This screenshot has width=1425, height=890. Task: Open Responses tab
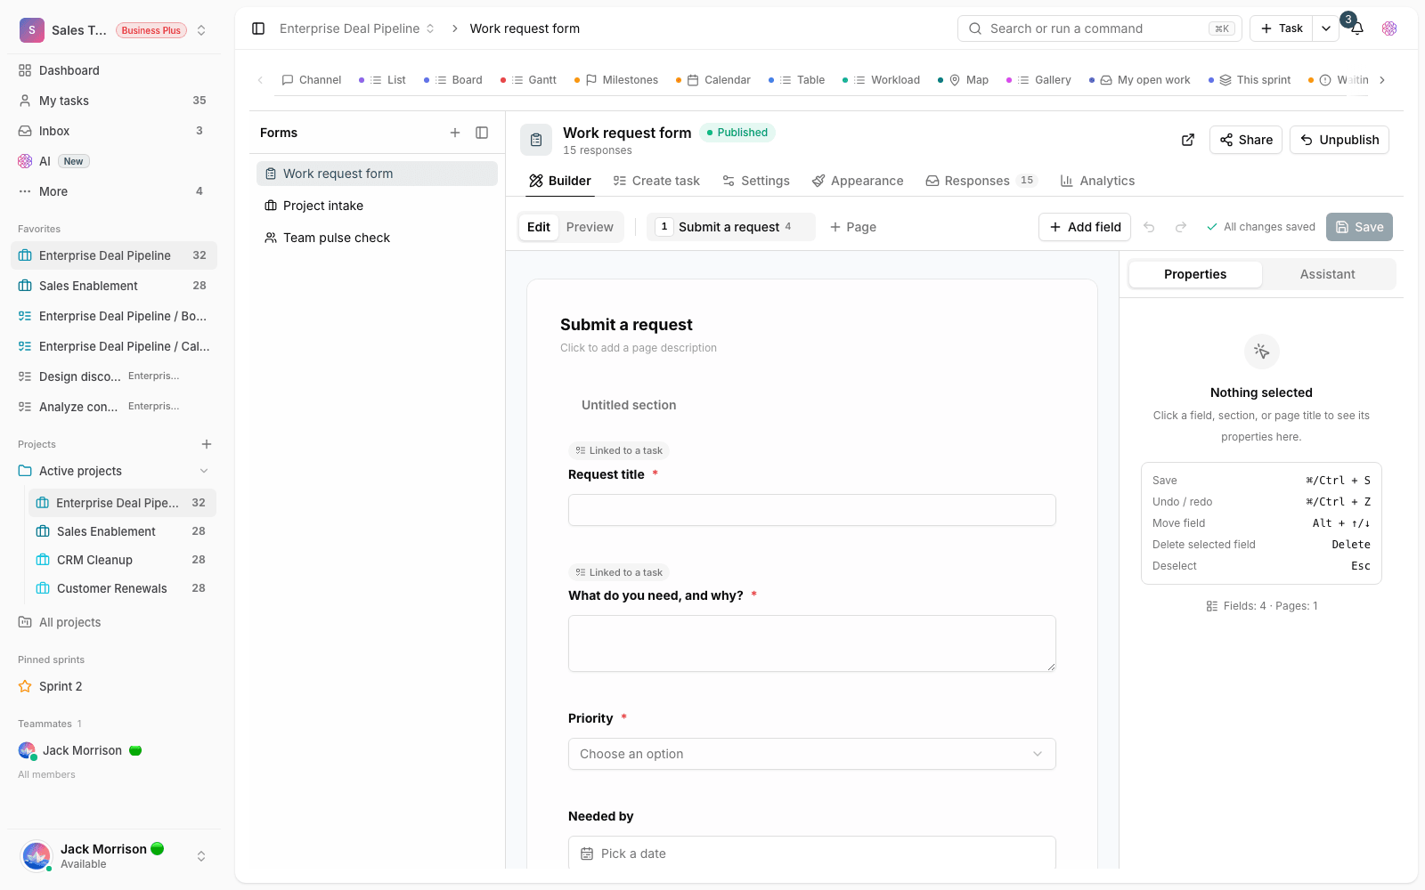pos(981,181)
